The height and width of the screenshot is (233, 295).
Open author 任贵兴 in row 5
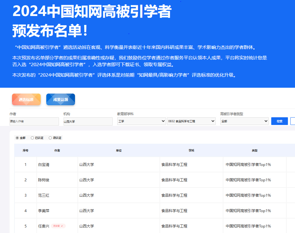[x=44, y=226]
